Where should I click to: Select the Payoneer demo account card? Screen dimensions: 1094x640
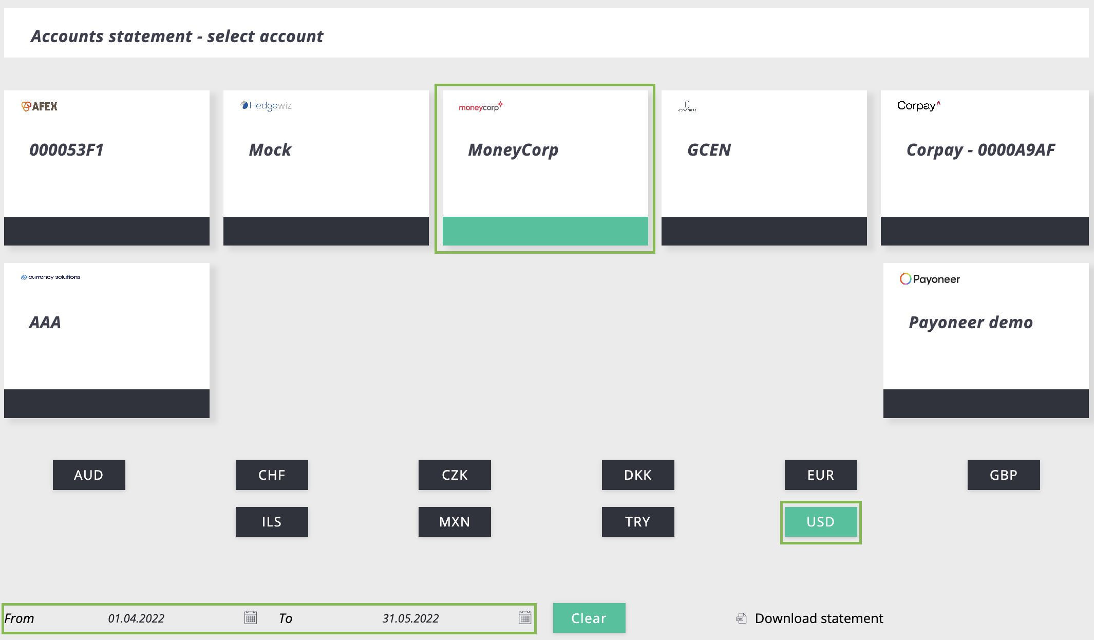tap(986, 341)
